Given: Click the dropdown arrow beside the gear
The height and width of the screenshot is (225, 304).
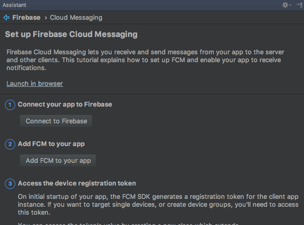Looking at the screenshot, I should pos(290,5).
